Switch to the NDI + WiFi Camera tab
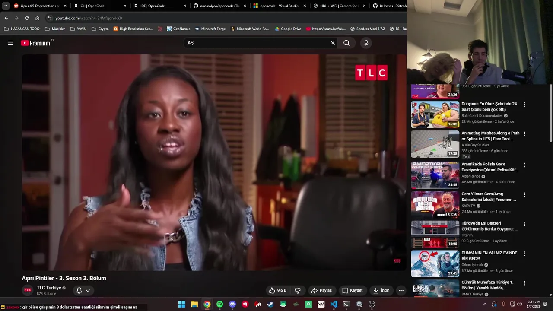 (x=339, y=6)
